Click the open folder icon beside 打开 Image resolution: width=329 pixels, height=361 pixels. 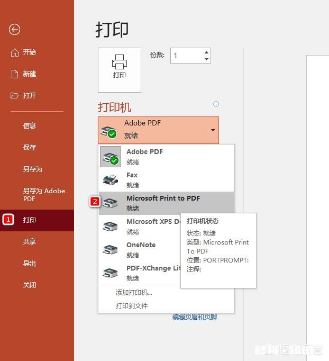pyautogui.click(x=14, y=95)
